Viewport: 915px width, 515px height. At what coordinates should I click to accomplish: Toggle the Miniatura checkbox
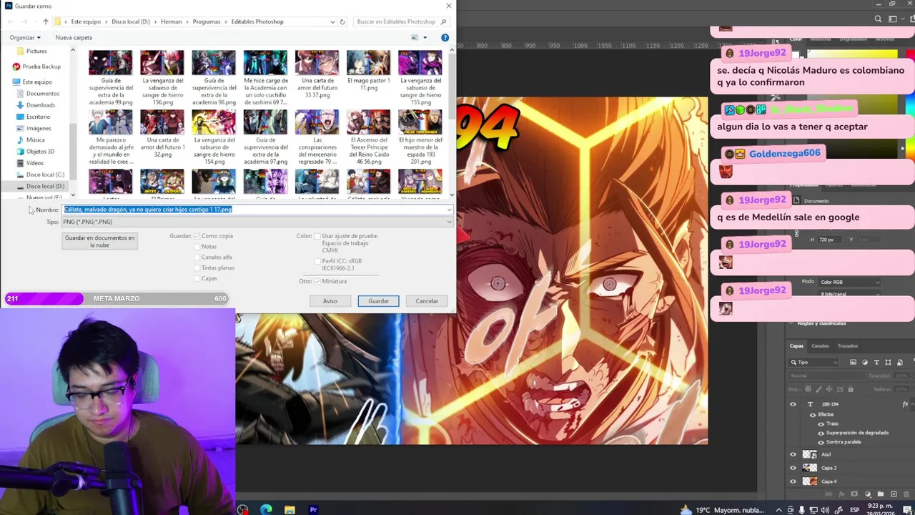[317, 281]
